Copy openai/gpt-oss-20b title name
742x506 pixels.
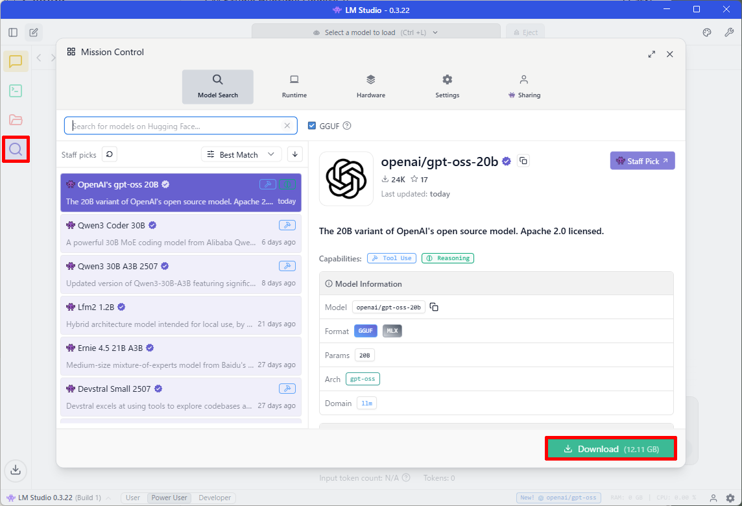[x=523, y=161]
